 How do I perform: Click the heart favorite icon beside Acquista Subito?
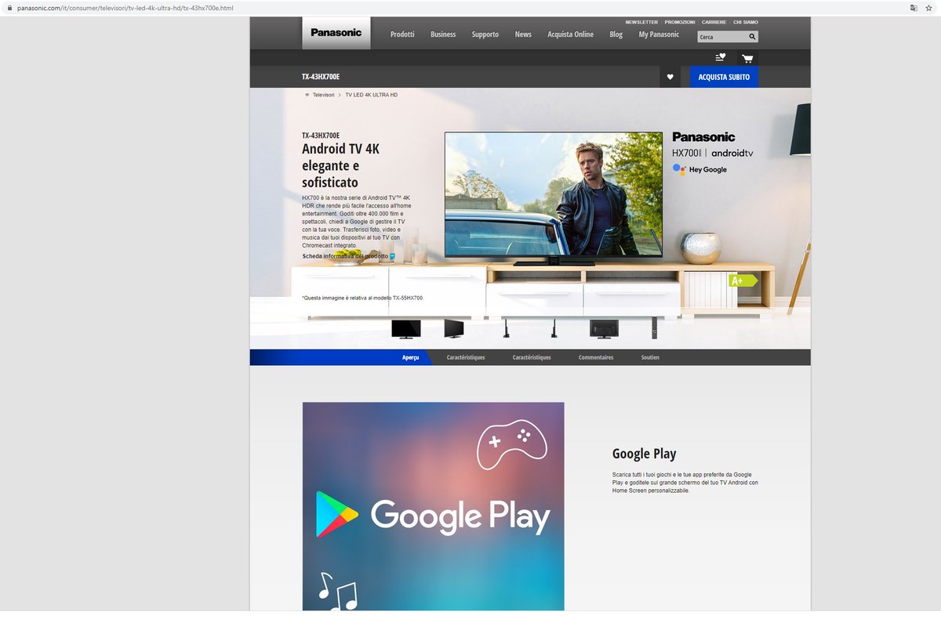click(x=670, y=77)
